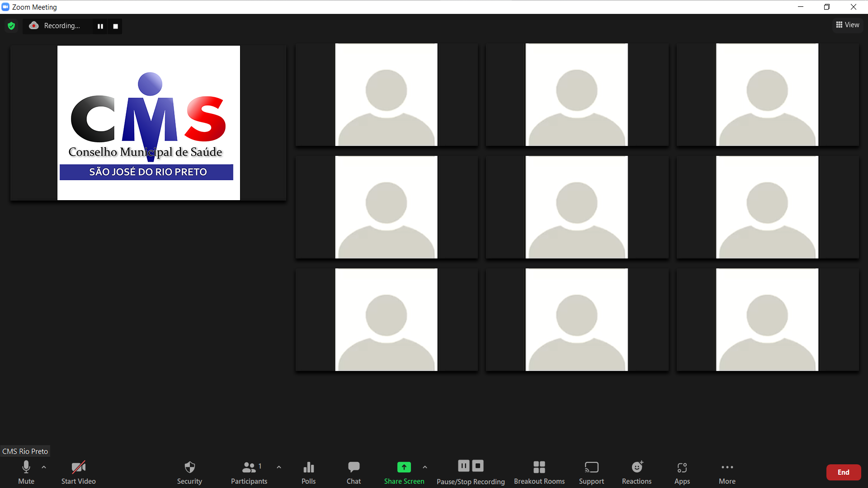Click the CMS Rio Preto name label

(x=25, y=451)
